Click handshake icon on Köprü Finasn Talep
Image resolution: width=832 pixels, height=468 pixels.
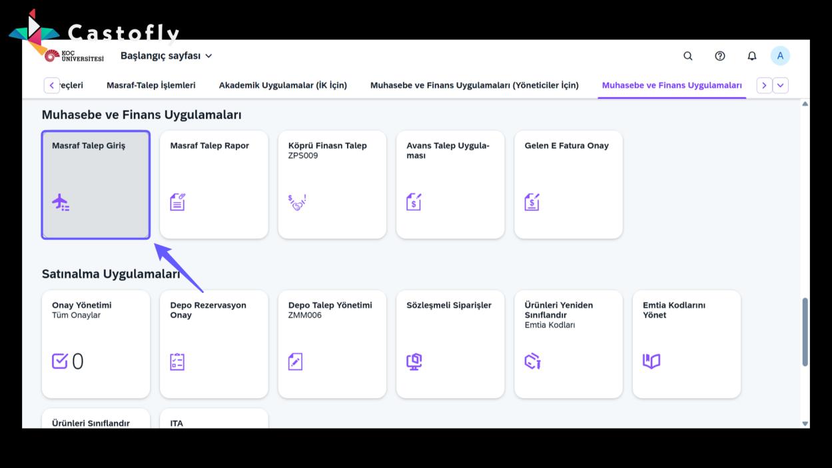[296, 202]
